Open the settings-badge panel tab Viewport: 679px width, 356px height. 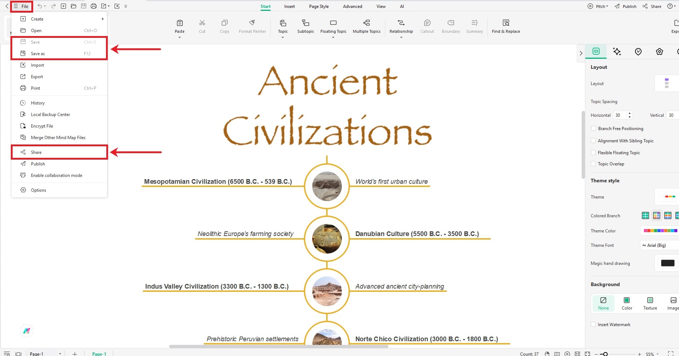[x=660, y=52]
